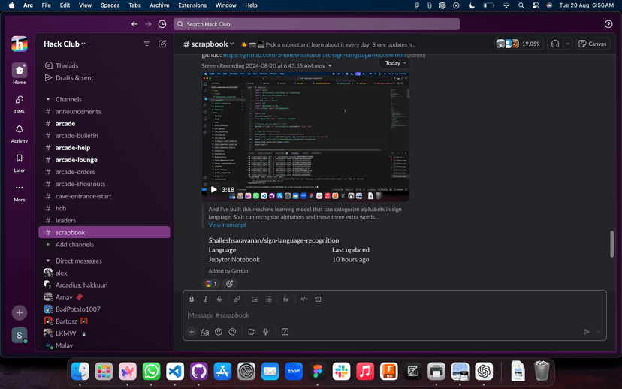622x389 pixels.
Task: Click the compose new message icon
Action: pyautogui.click(x=162, y=44)
